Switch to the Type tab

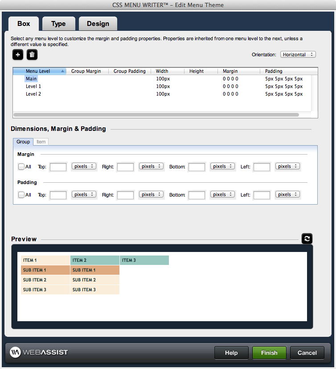point(59,24)
